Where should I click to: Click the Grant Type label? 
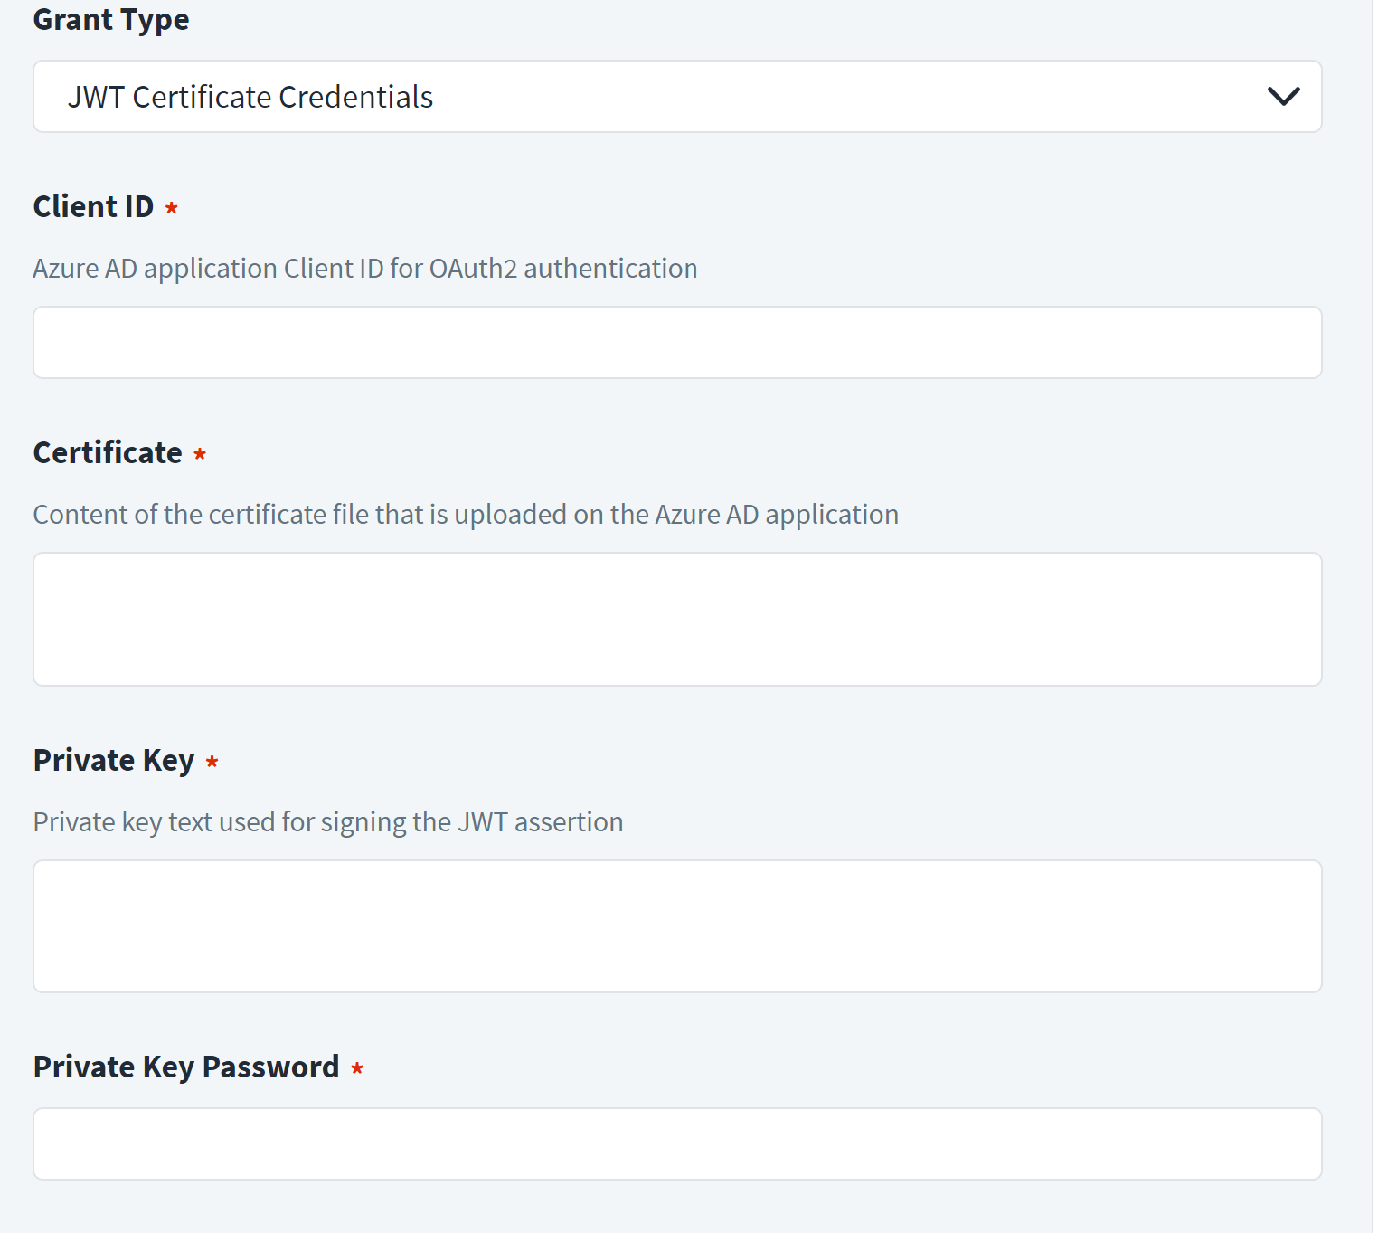pyautogui.click(x=111, y=20)
